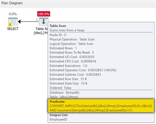Click Estimated Rows To Be Read: 3
Image resolution: width=156 pixels, height=124 pixels.
coord(72,52)
